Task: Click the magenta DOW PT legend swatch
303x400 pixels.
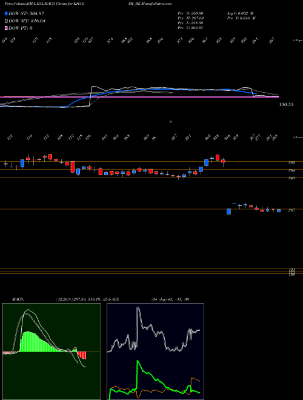Action: (x=6, y=28)
